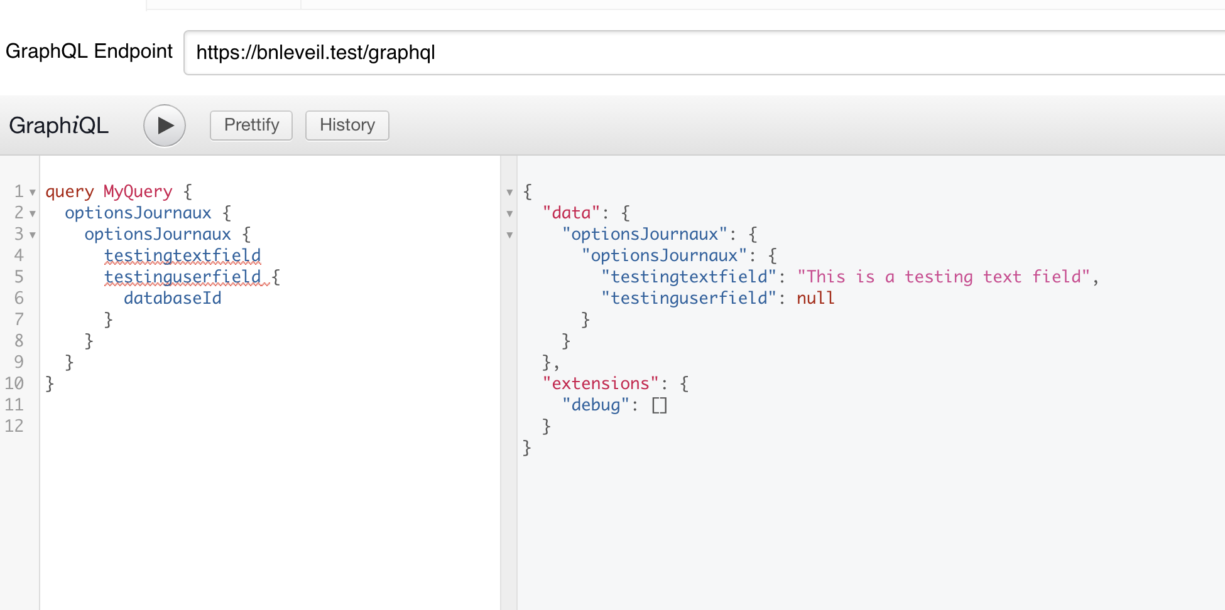Click "data" key in the result pane
This screenshot has width=1225, height=610.
572,213
